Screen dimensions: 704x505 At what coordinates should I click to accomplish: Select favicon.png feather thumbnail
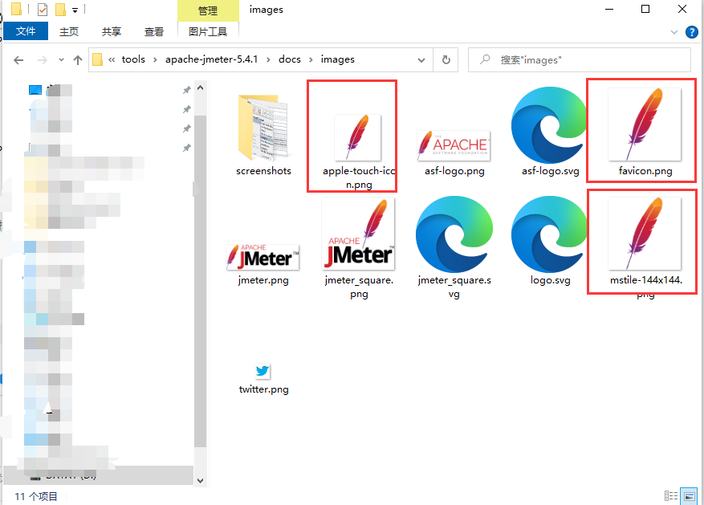coord(645,124)
